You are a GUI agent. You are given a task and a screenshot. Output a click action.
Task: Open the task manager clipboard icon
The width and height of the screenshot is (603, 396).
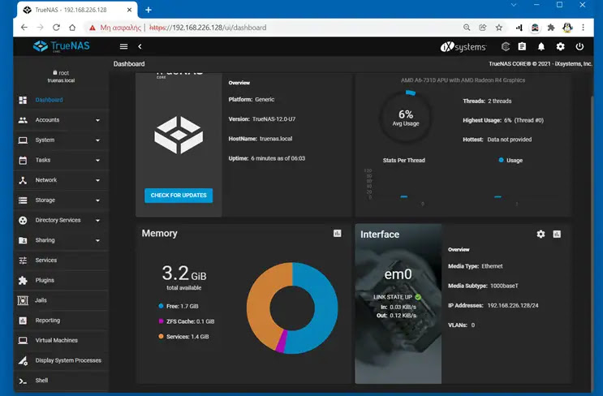pyautogui.click(x=522, y=47)
